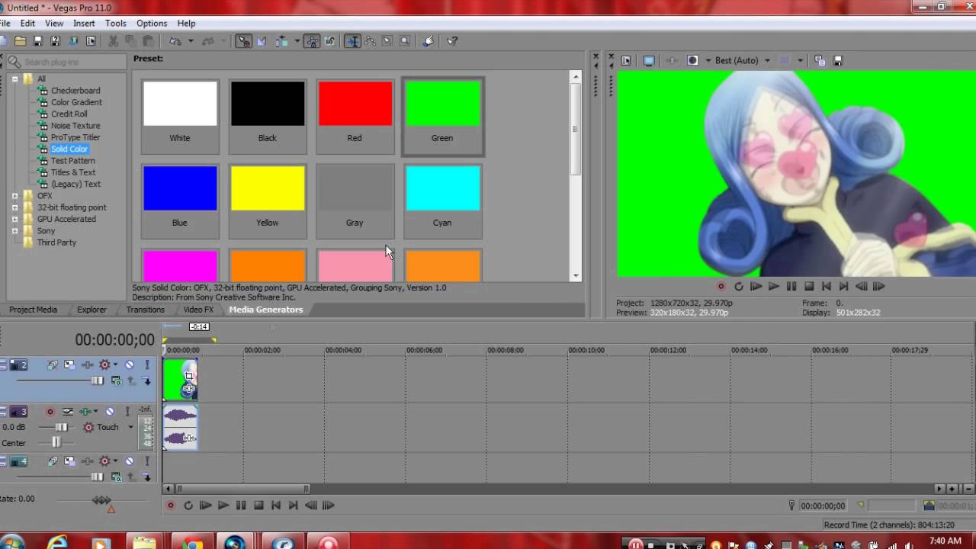Viewport: 976px width, 549px height.
Task: Select the Checkerboard generator
Action: 75,91
